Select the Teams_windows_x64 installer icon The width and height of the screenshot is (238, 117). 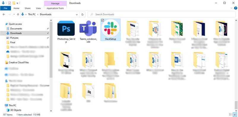pyautogui.click(x=88, y=28)
